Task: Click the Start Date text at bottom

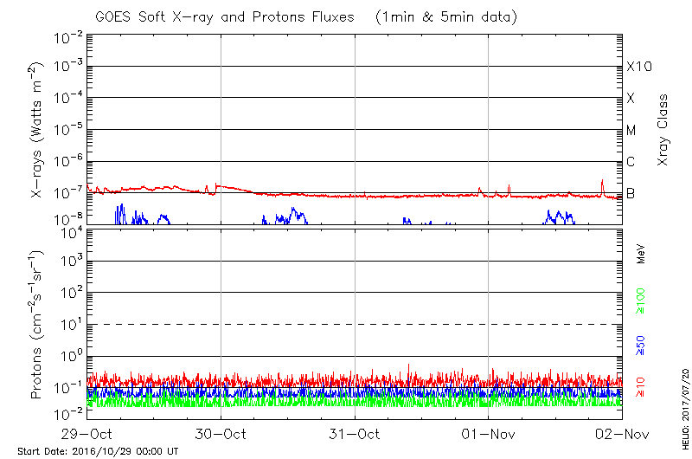Action: [98, 451]
